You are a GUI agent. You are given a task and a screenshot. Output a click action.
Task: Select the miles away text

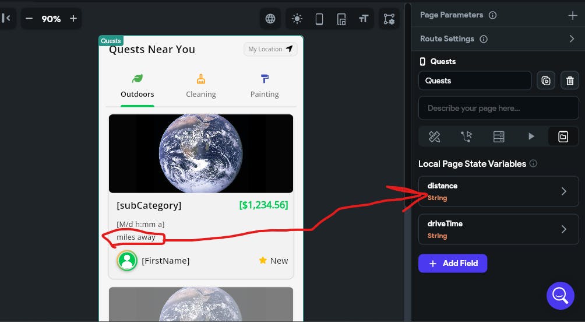136,237
